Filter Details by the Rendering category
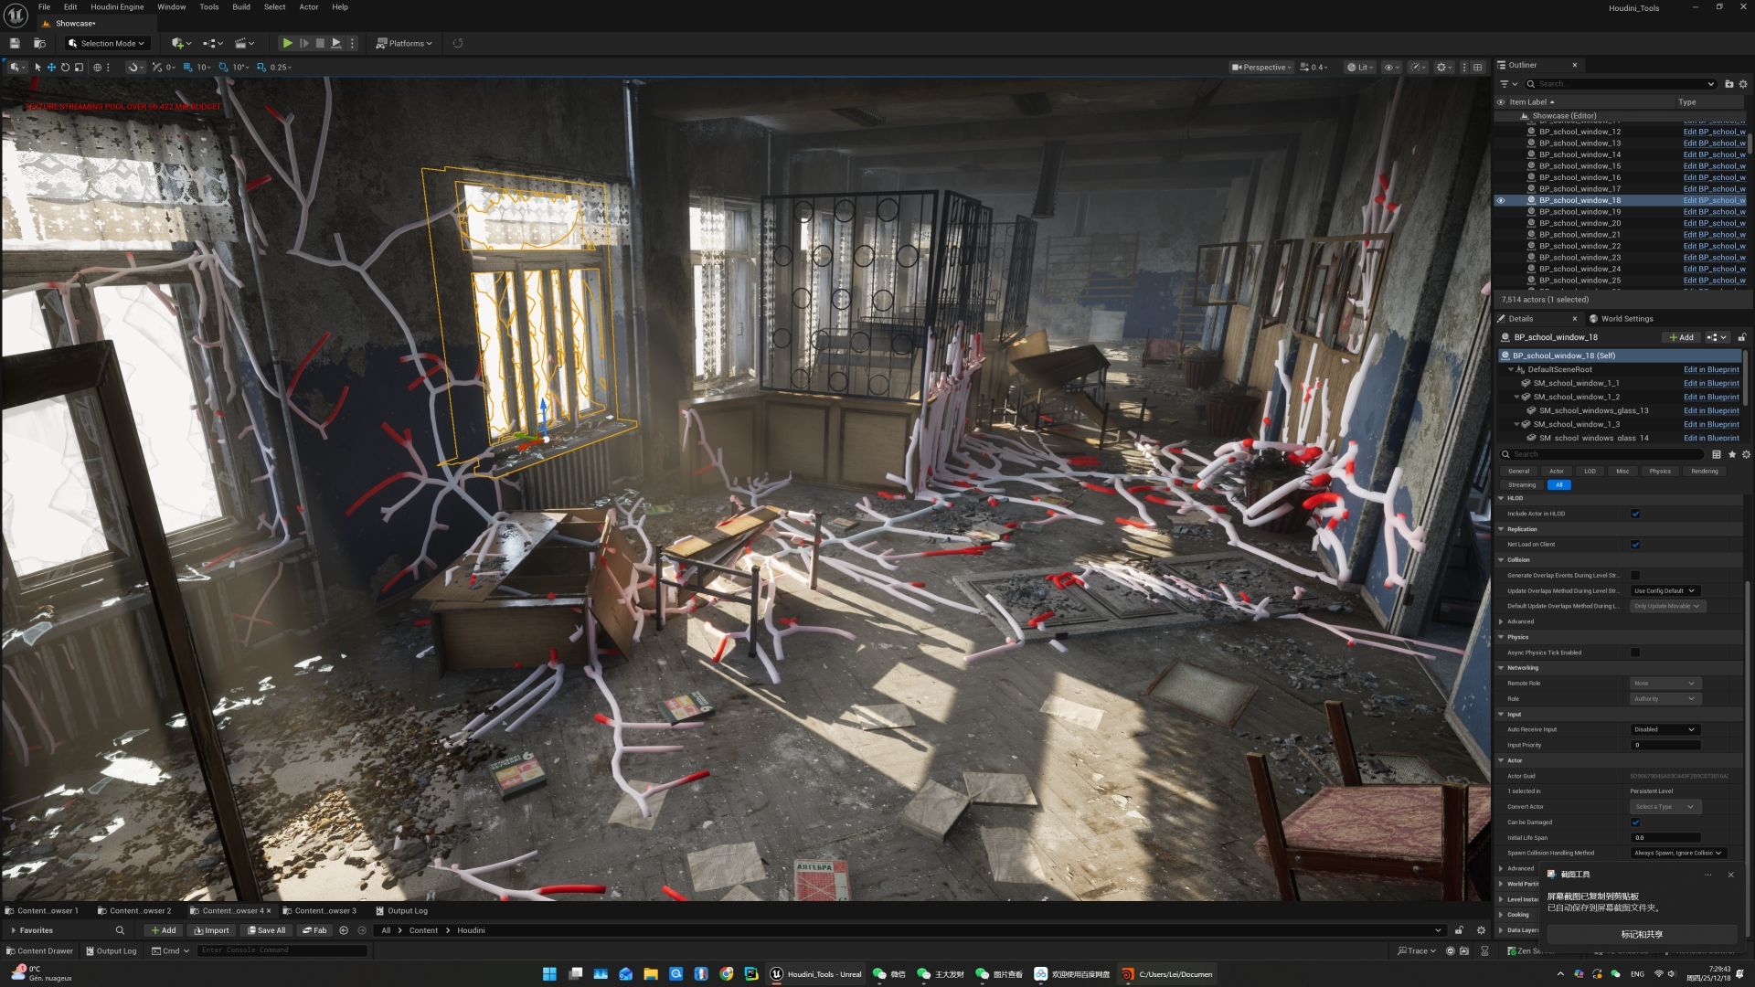Image resolution: width=1755 pixels, height=987 pixels. pos(1704,472)
